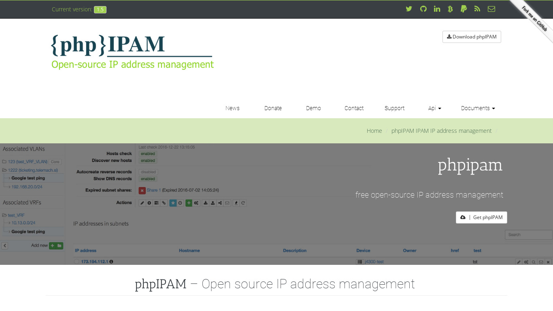The height and width of the screenshot is (311, 553).
Task: Click the large phpipam hero title
Action: click(470, 165)
